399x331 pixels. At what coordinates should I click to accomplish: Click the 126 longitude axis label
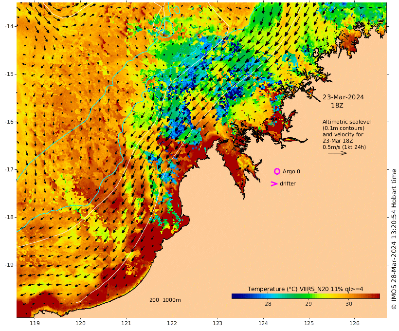354,323
